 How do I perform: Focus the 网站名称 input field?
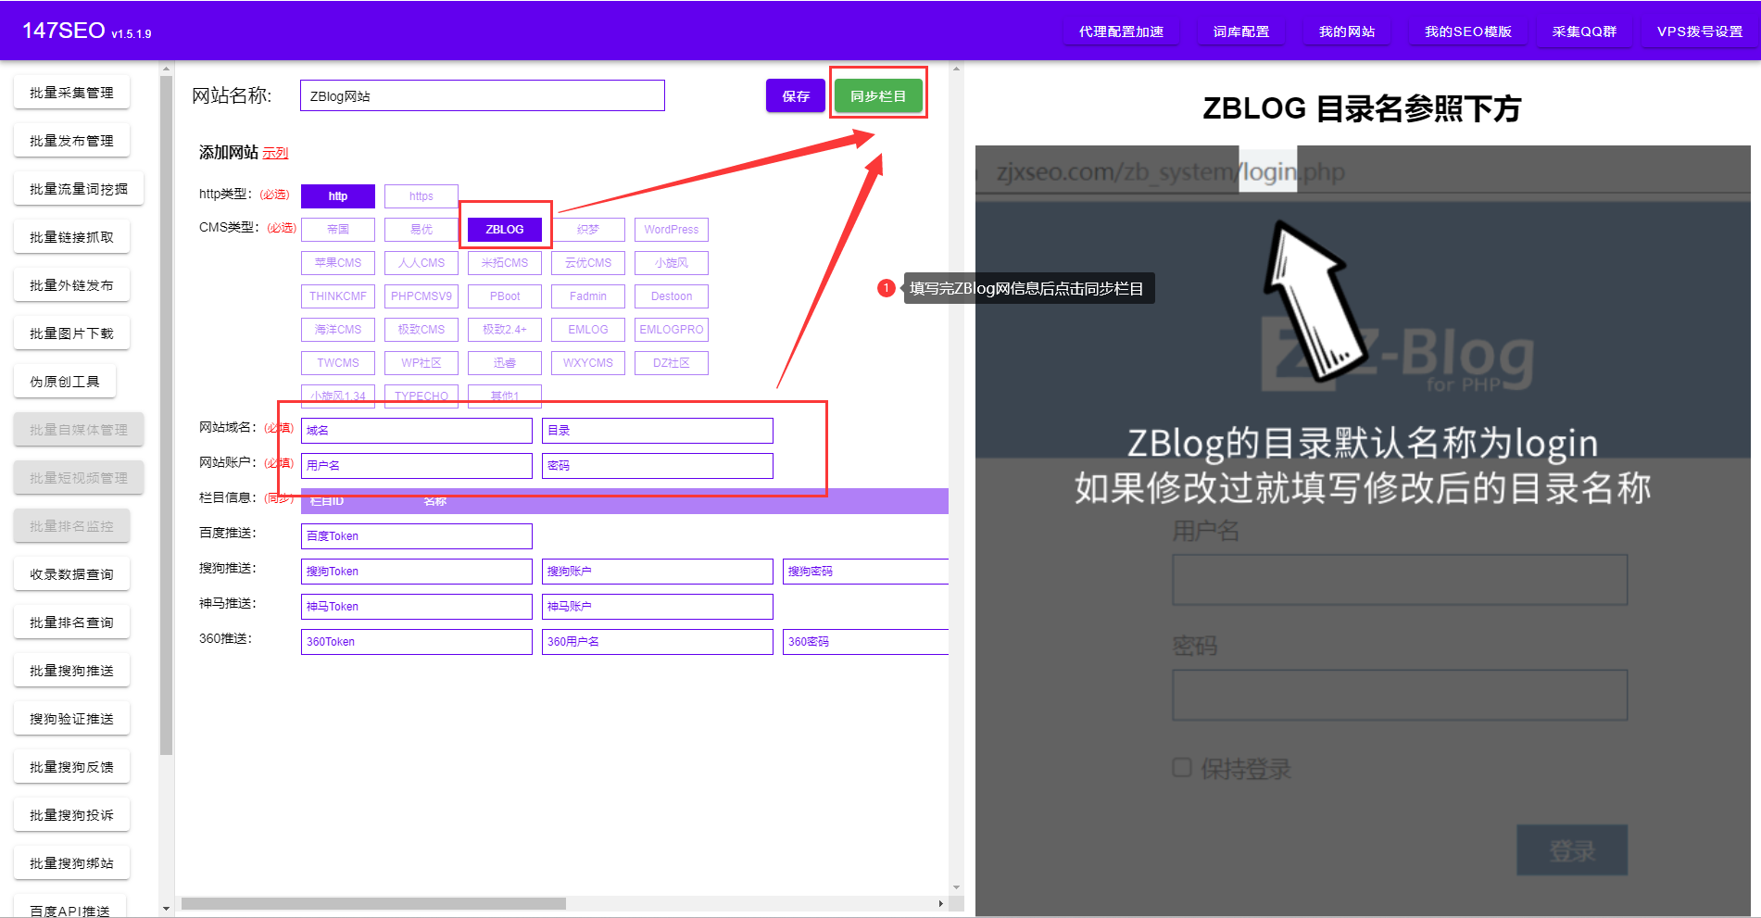pyautogui.click(x=483, y=95)
